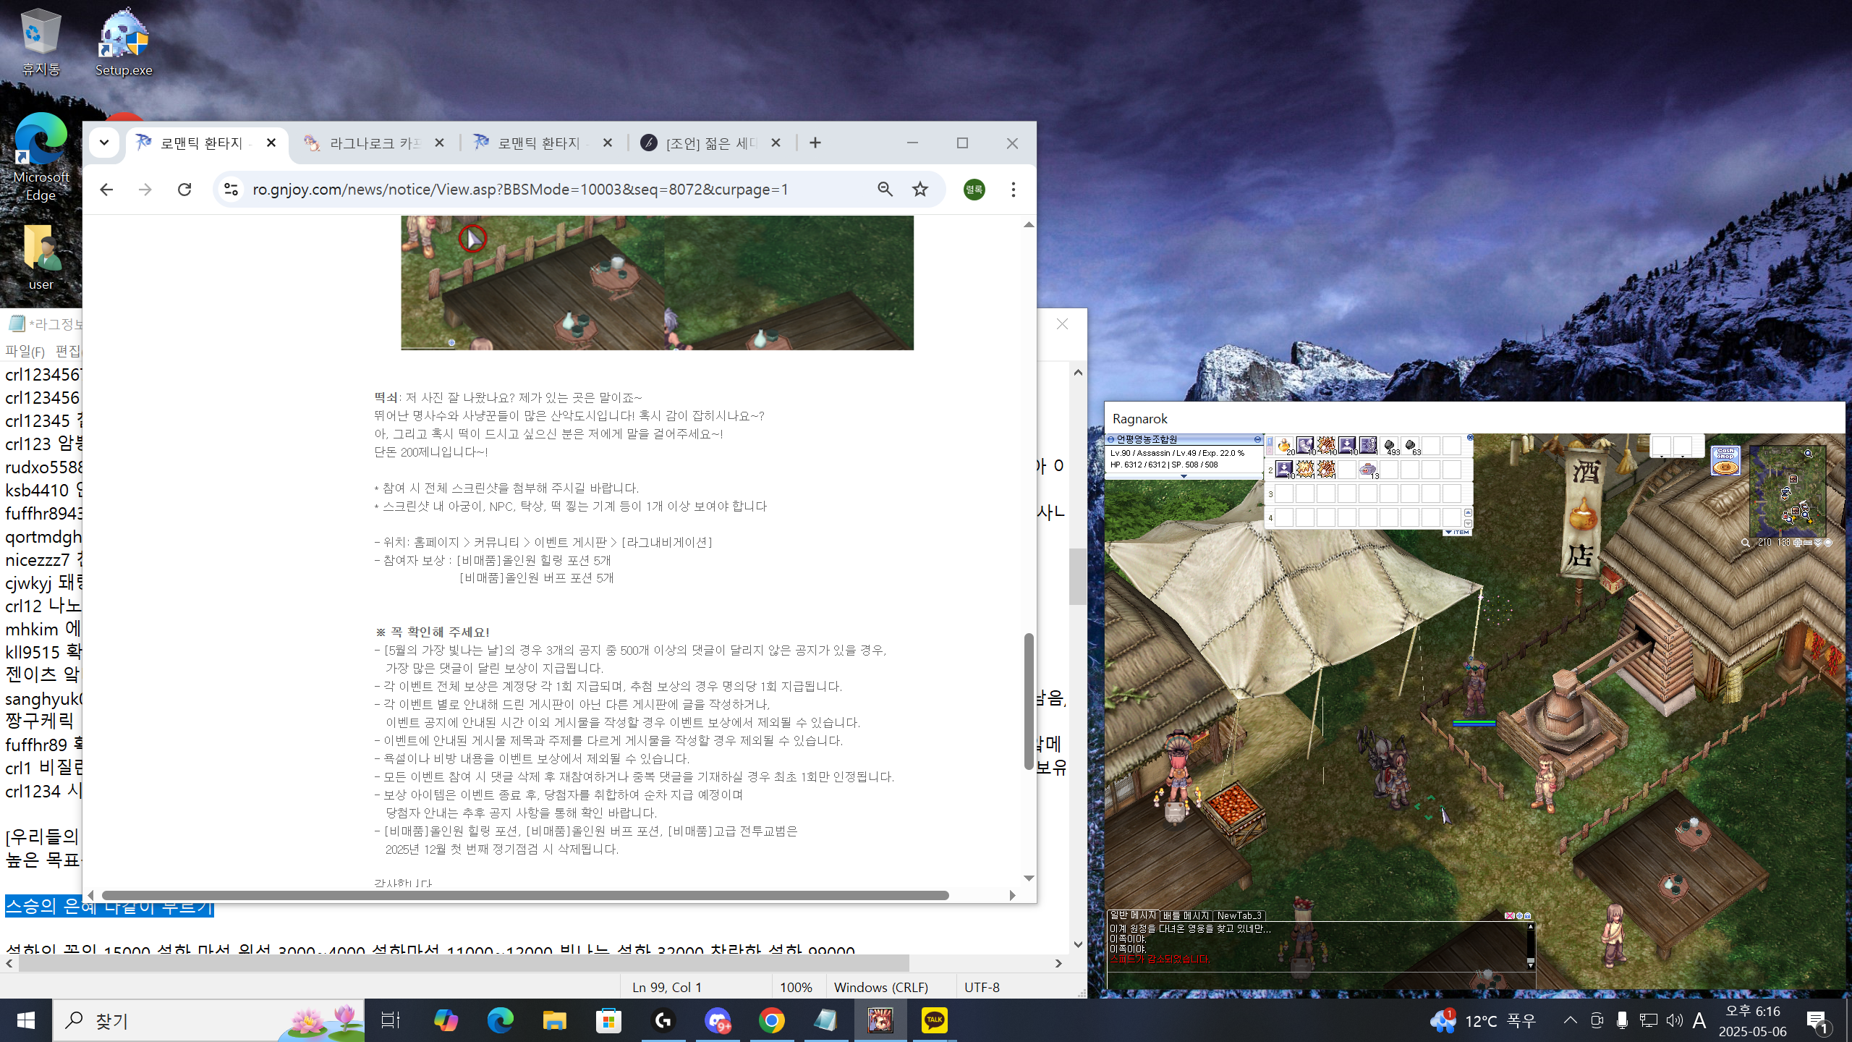This screenshot has height=1042, width=1852.
Task: Switch to the NewTab_3 chat tab
Action: (x=1239, y=915)
